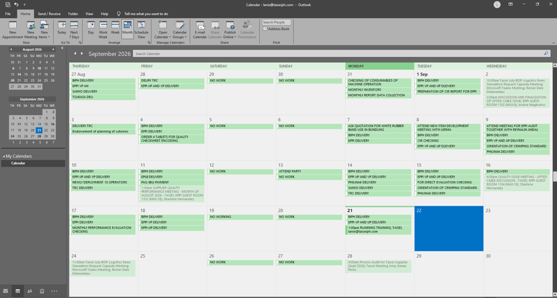Open MONTHLY PERFORMANCE EVALUATION CHECKING event
The image size is (557, 298).
tap(103, 229)
